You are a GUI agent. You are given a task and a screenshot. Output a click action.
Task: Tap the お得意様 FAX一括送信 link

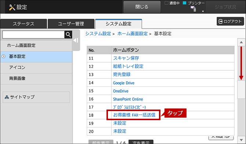[134, 115]
